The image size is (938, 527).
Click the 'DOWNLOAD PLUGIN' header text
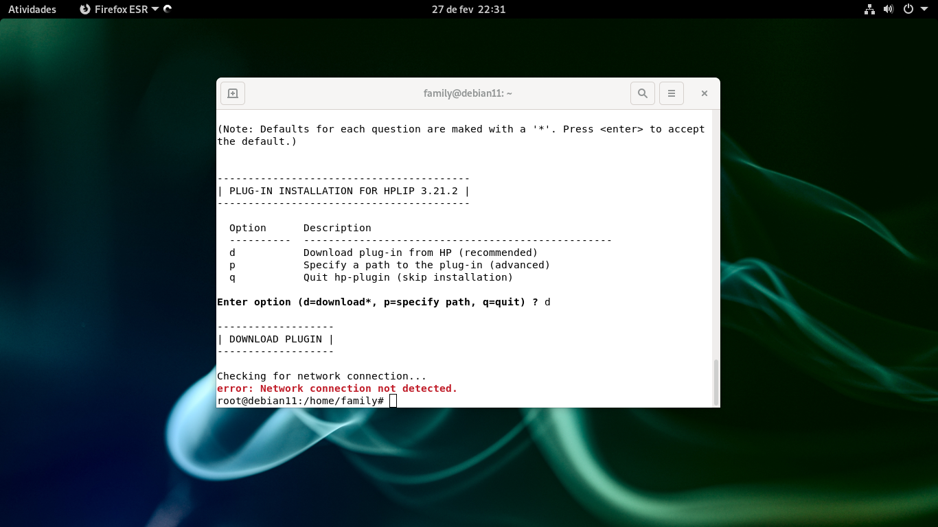[275, 339]
